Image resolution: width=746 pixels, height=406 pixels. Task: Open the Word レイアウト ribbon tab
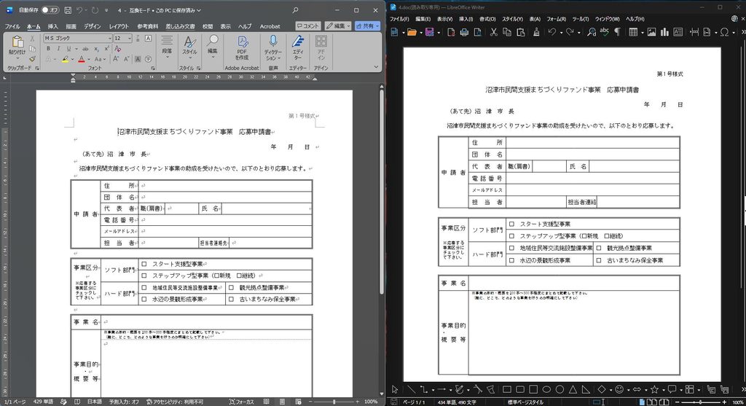pos(119,26)
